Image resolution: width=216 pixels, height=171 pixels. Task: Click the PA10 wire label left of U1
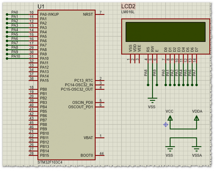pos(16,56)
